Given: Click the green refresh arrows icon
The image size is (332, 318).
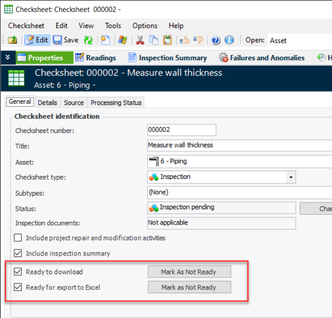Looking at the screenshot, I should 88,40.
